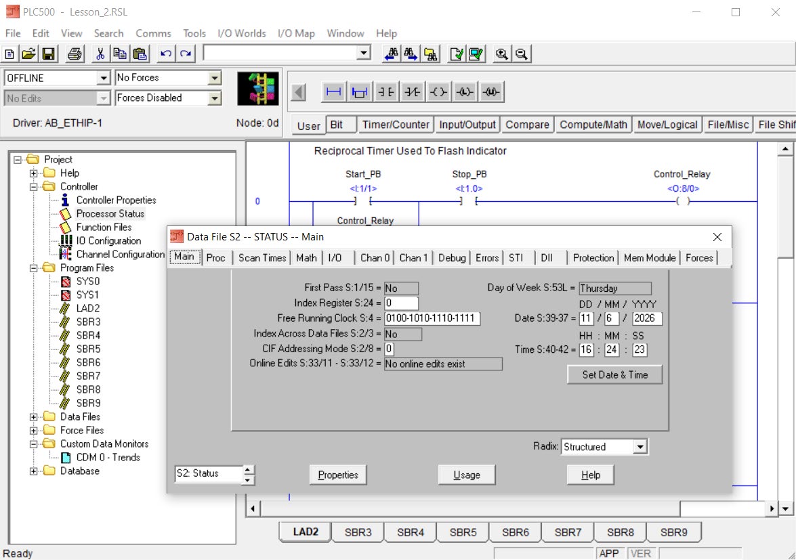Click the year 2026 date field
This screenshot has width=796, height=560.
[x=647, y=318]
